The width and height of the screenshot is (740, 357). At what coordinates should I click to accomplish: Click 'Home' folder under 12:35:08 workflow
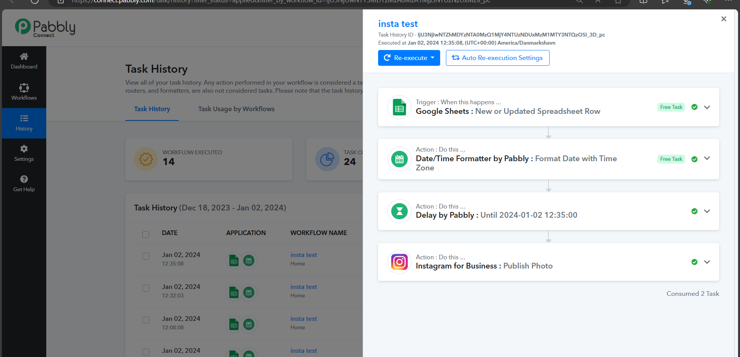[298, 264]
